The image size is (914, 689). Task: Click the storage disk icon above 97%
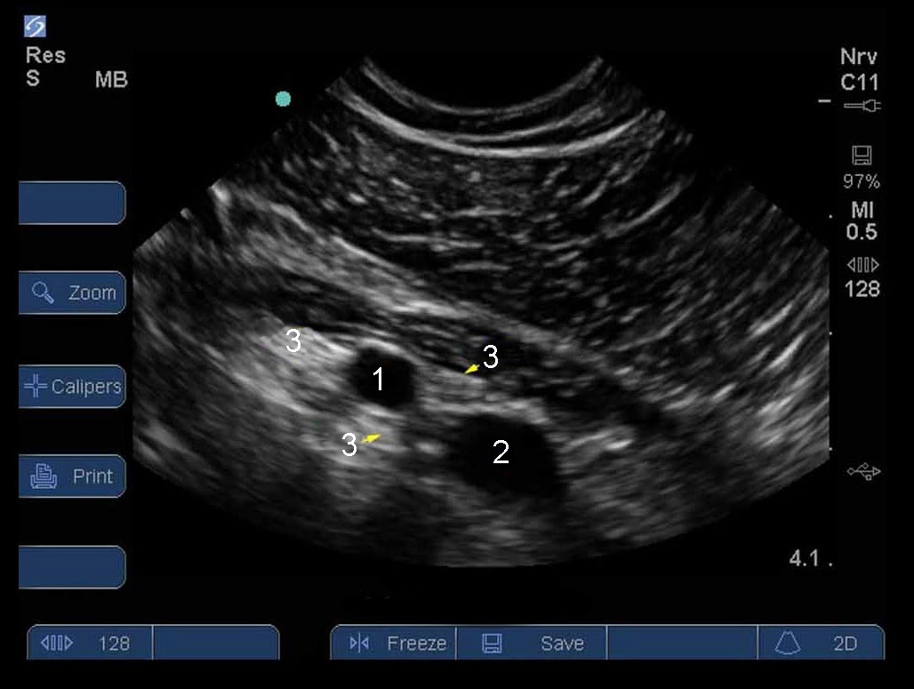click(861, 156)
